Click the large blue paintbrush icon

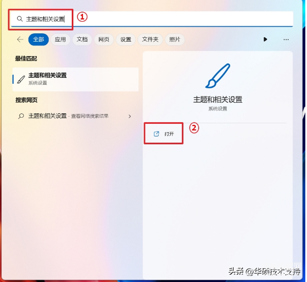coord(217,75)
